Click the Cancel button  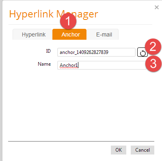pos(143,150)
